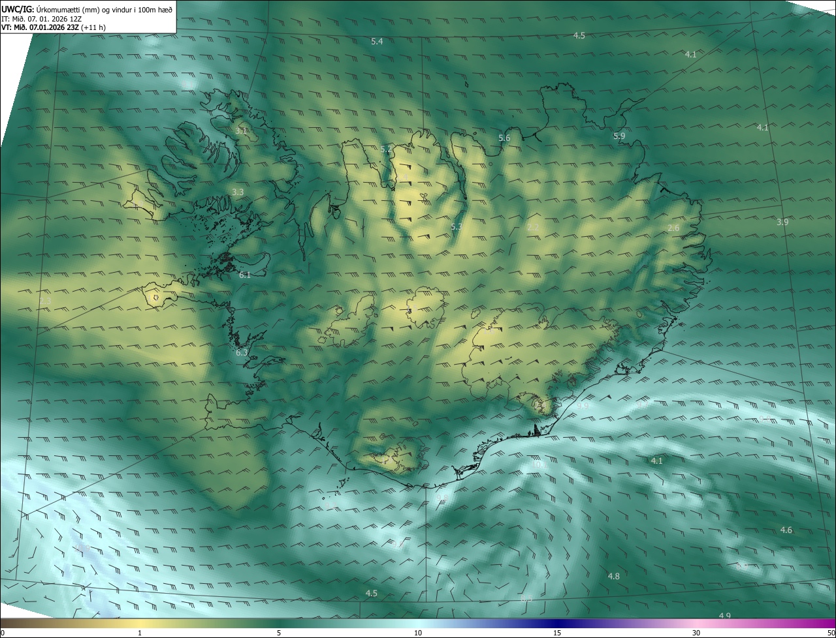Click the 3.9 value label on the map
This screenshot has width=836, height=638.
pos(782,222)
